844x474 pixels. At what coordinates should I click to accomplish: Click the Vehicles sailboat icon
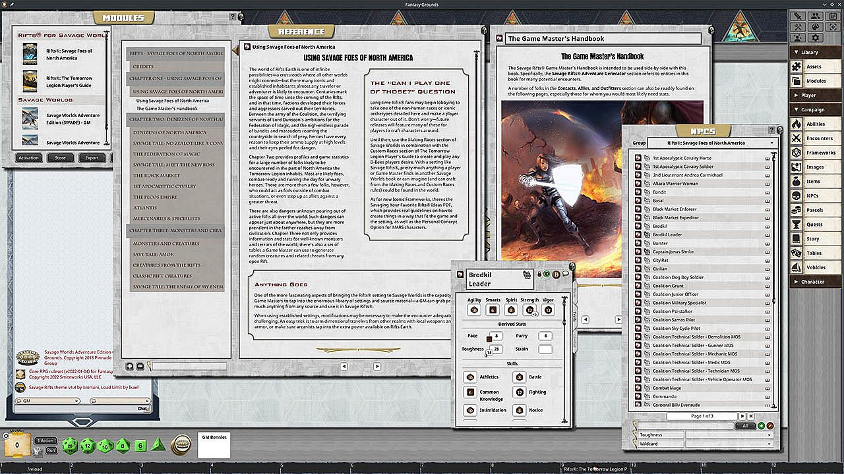[797, 267]
